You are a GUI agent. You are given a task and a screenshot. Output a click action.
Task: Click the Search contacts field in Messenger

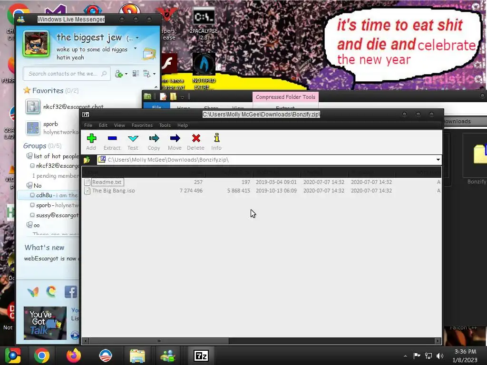(67, 74)
